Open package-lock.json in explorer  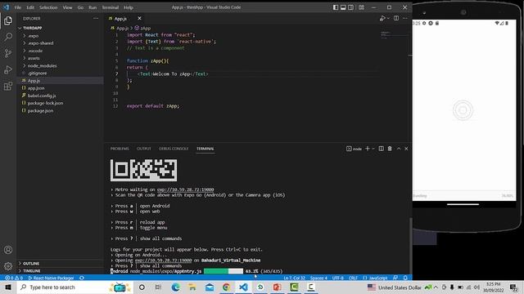click(x=60, y=103)
